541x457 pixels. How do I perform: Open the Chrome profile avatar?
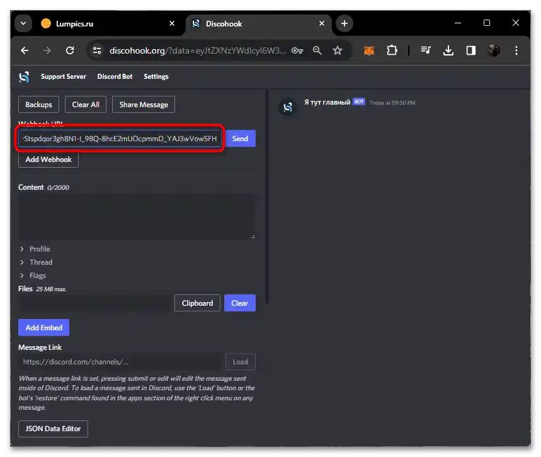click(494, 51)
